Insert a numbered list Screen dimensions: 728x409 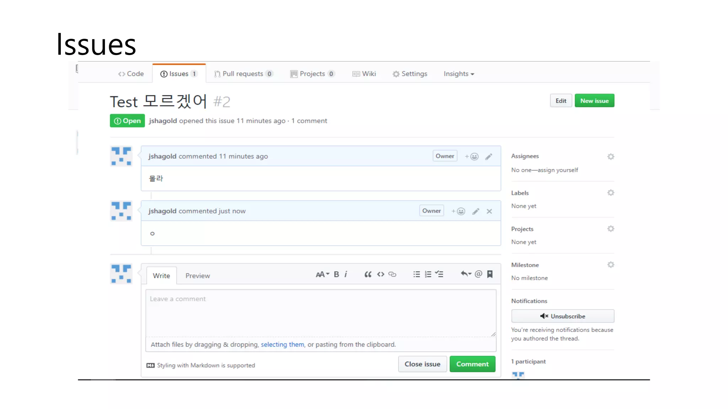[x=428, y=274]
